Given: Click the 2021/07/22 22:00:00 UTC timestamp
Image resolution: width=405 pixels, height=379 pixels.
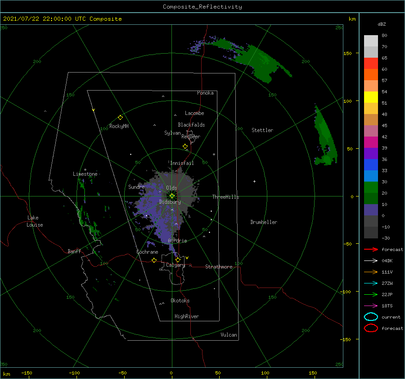Looking at the screenshot, I should tap(63, 19).
